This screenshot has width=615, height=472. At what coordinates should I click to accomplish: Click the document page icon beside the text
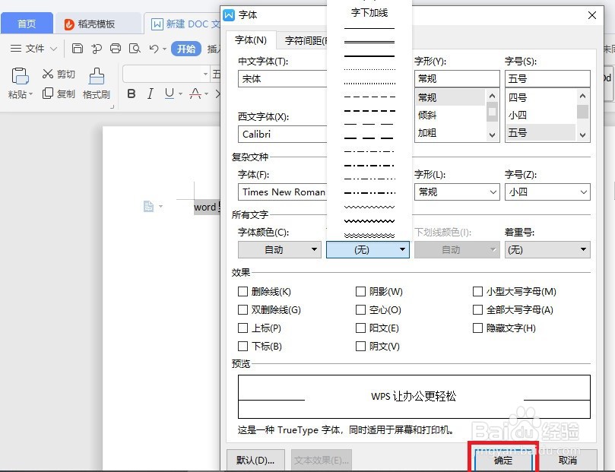(x=149, y=206)
